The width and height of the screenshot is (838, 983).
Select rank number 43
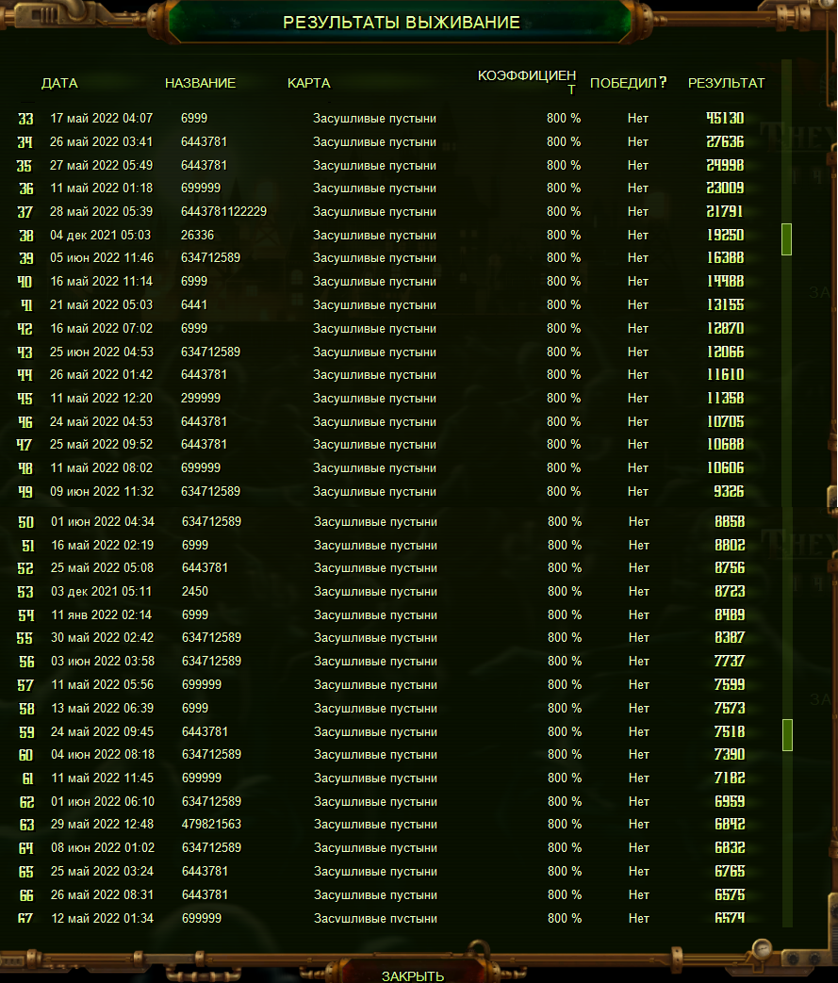pos(25,352)
